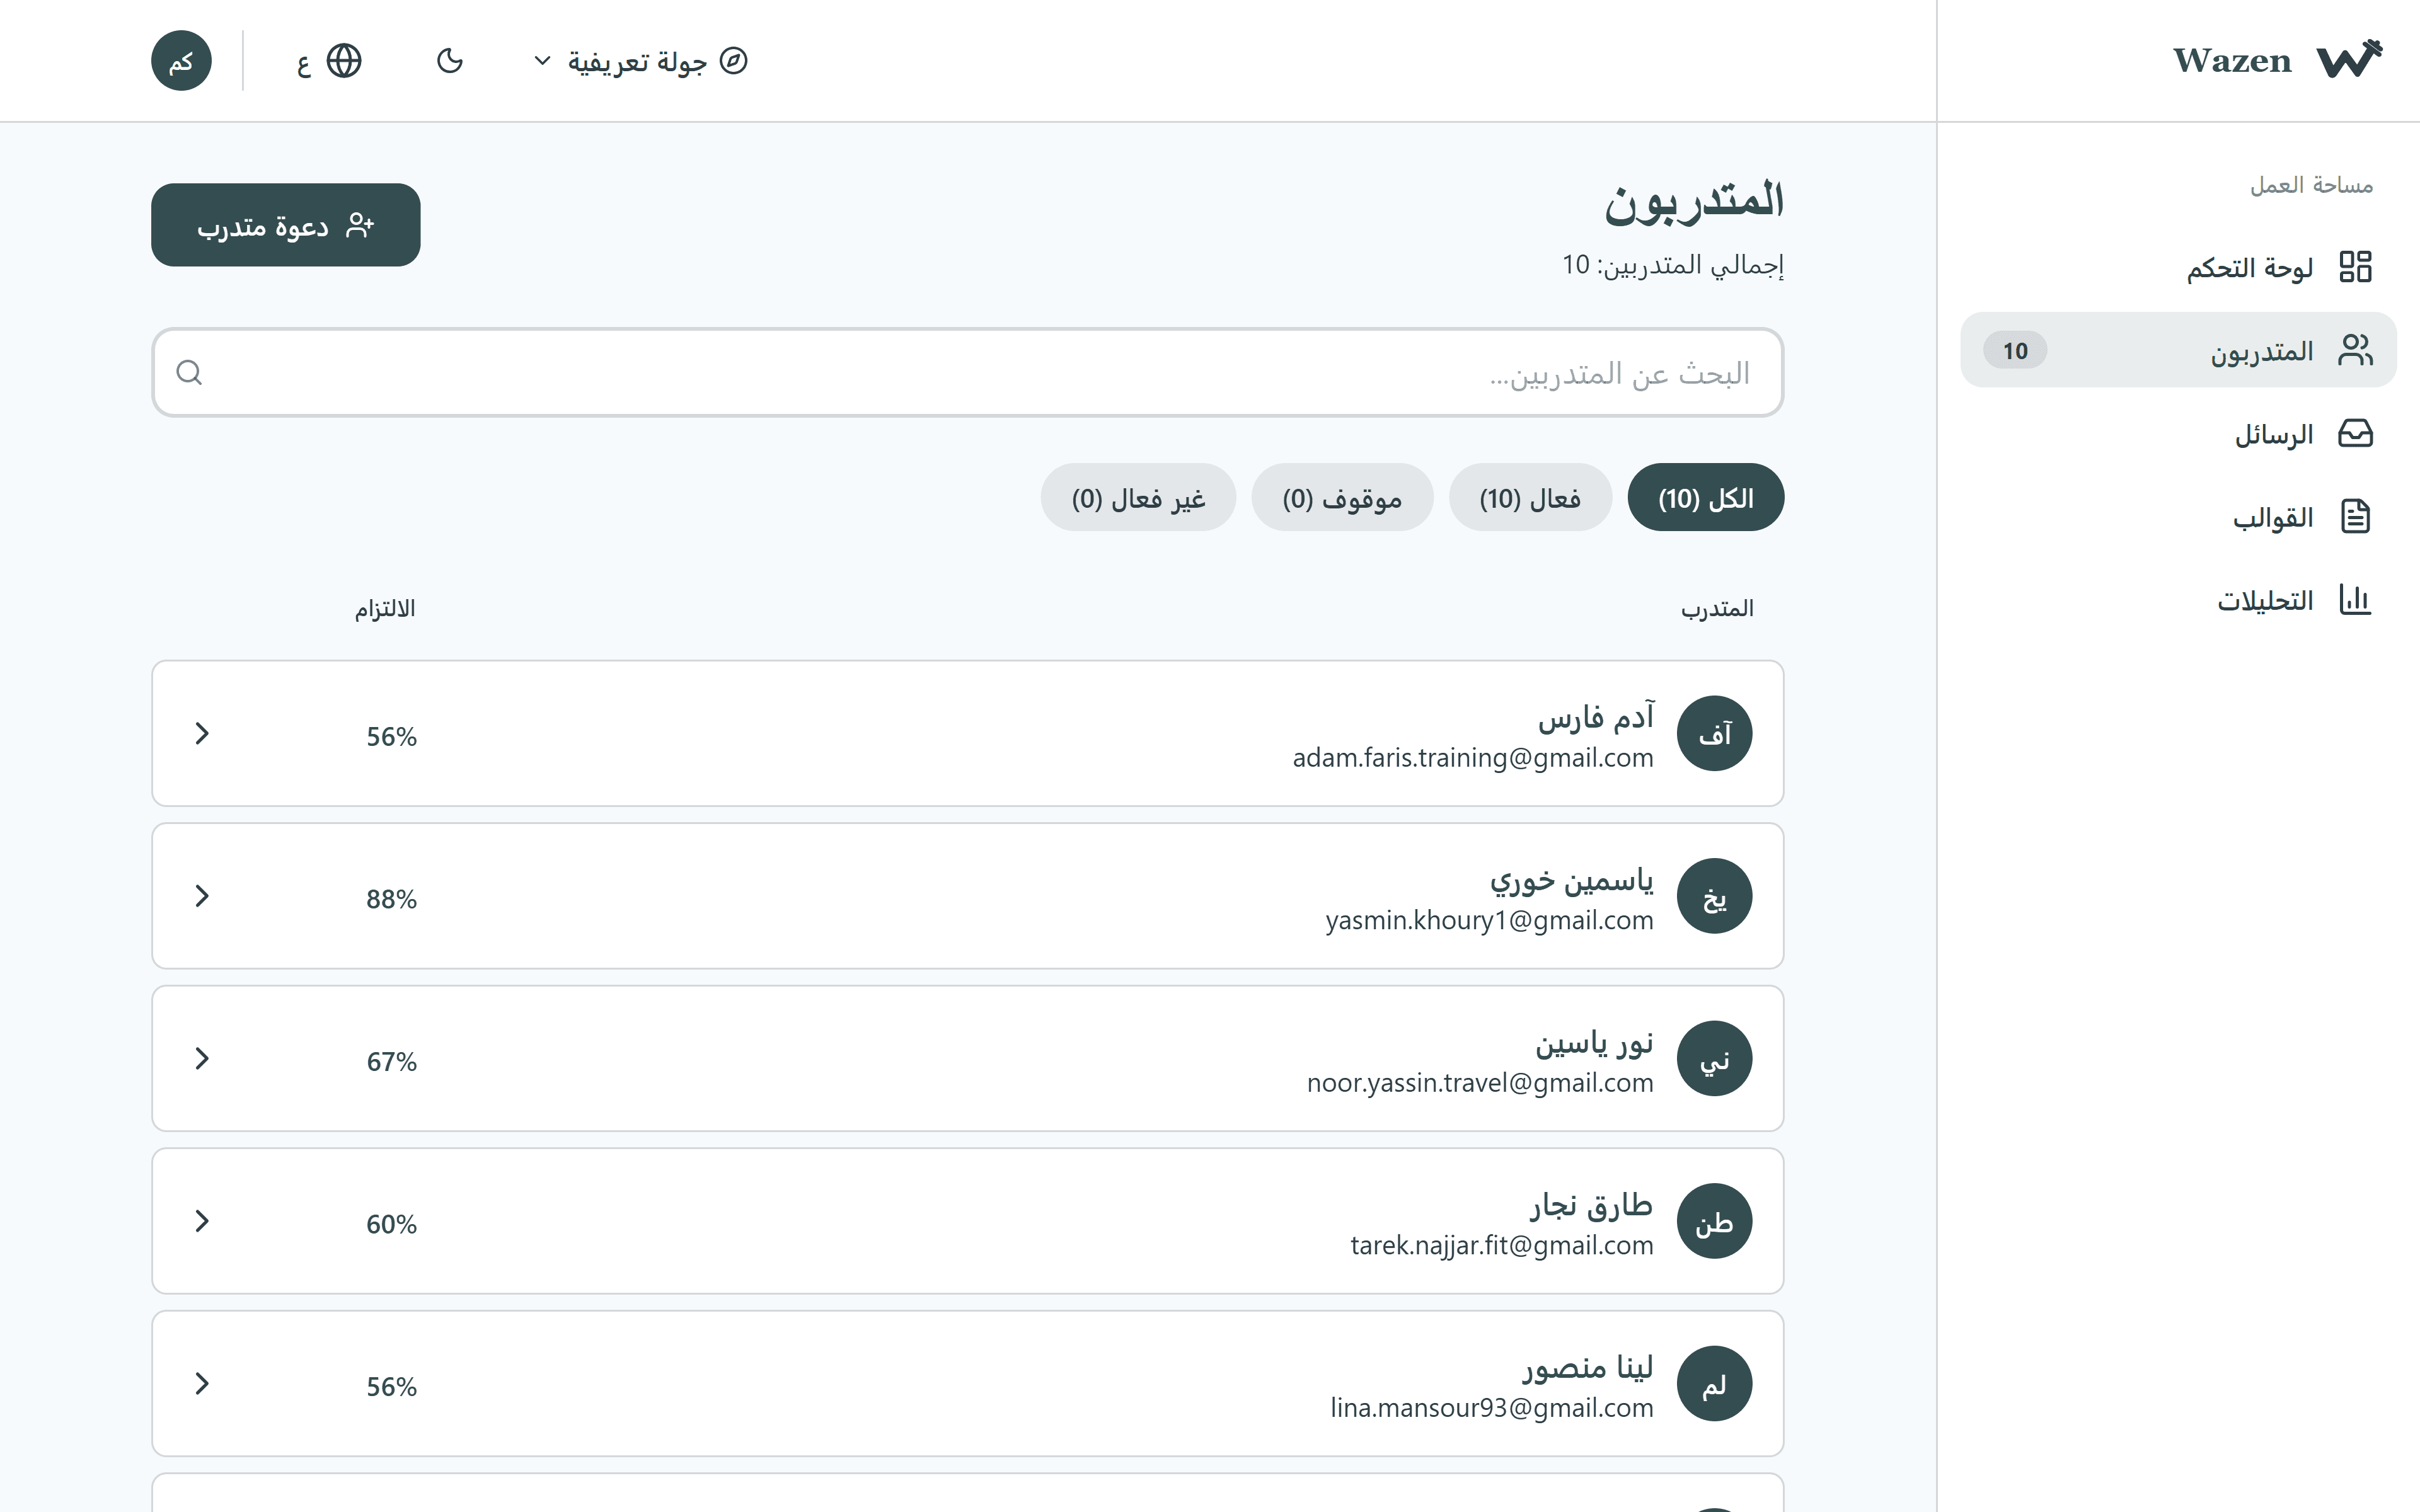
Task: Open التحليلات analytics chart icon
Action: pos(2355,600)
